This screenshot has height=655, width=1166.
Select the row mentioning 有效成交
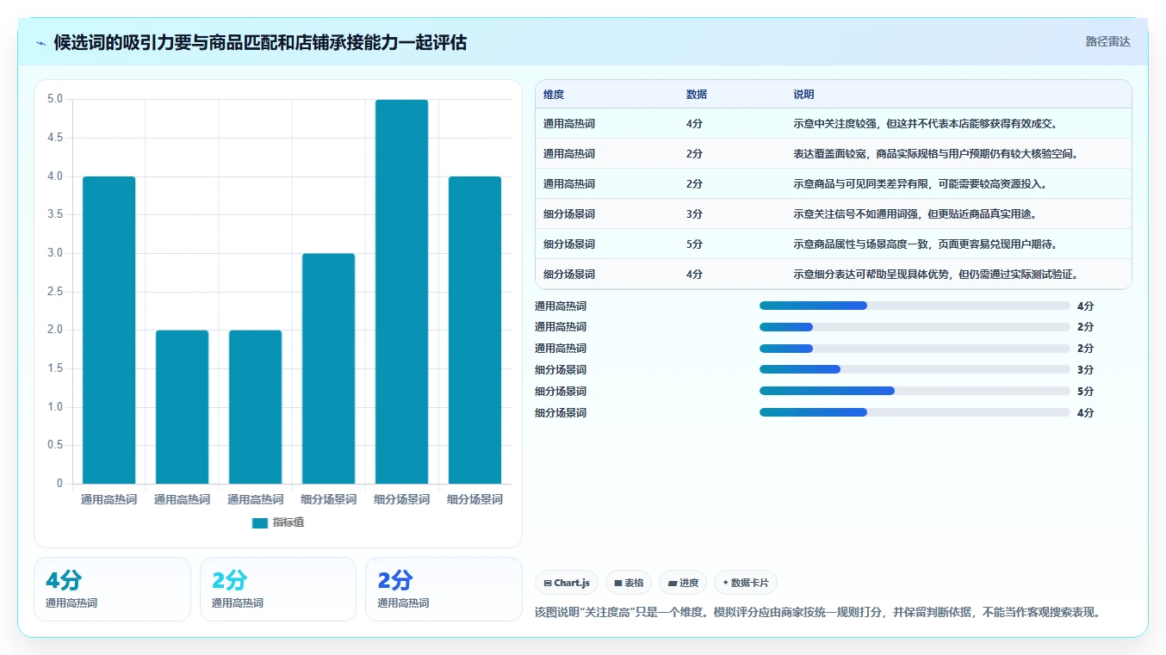[x=833, y=123]
